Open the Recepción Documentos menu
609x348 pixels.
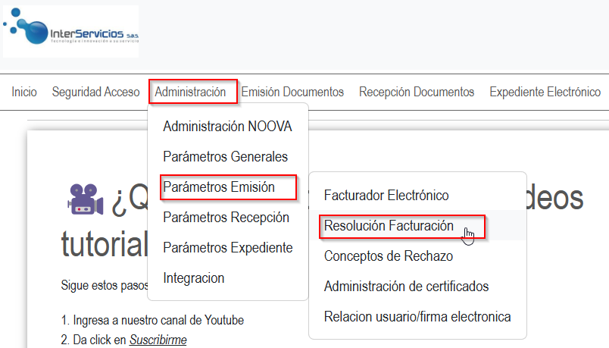[417, 92]
